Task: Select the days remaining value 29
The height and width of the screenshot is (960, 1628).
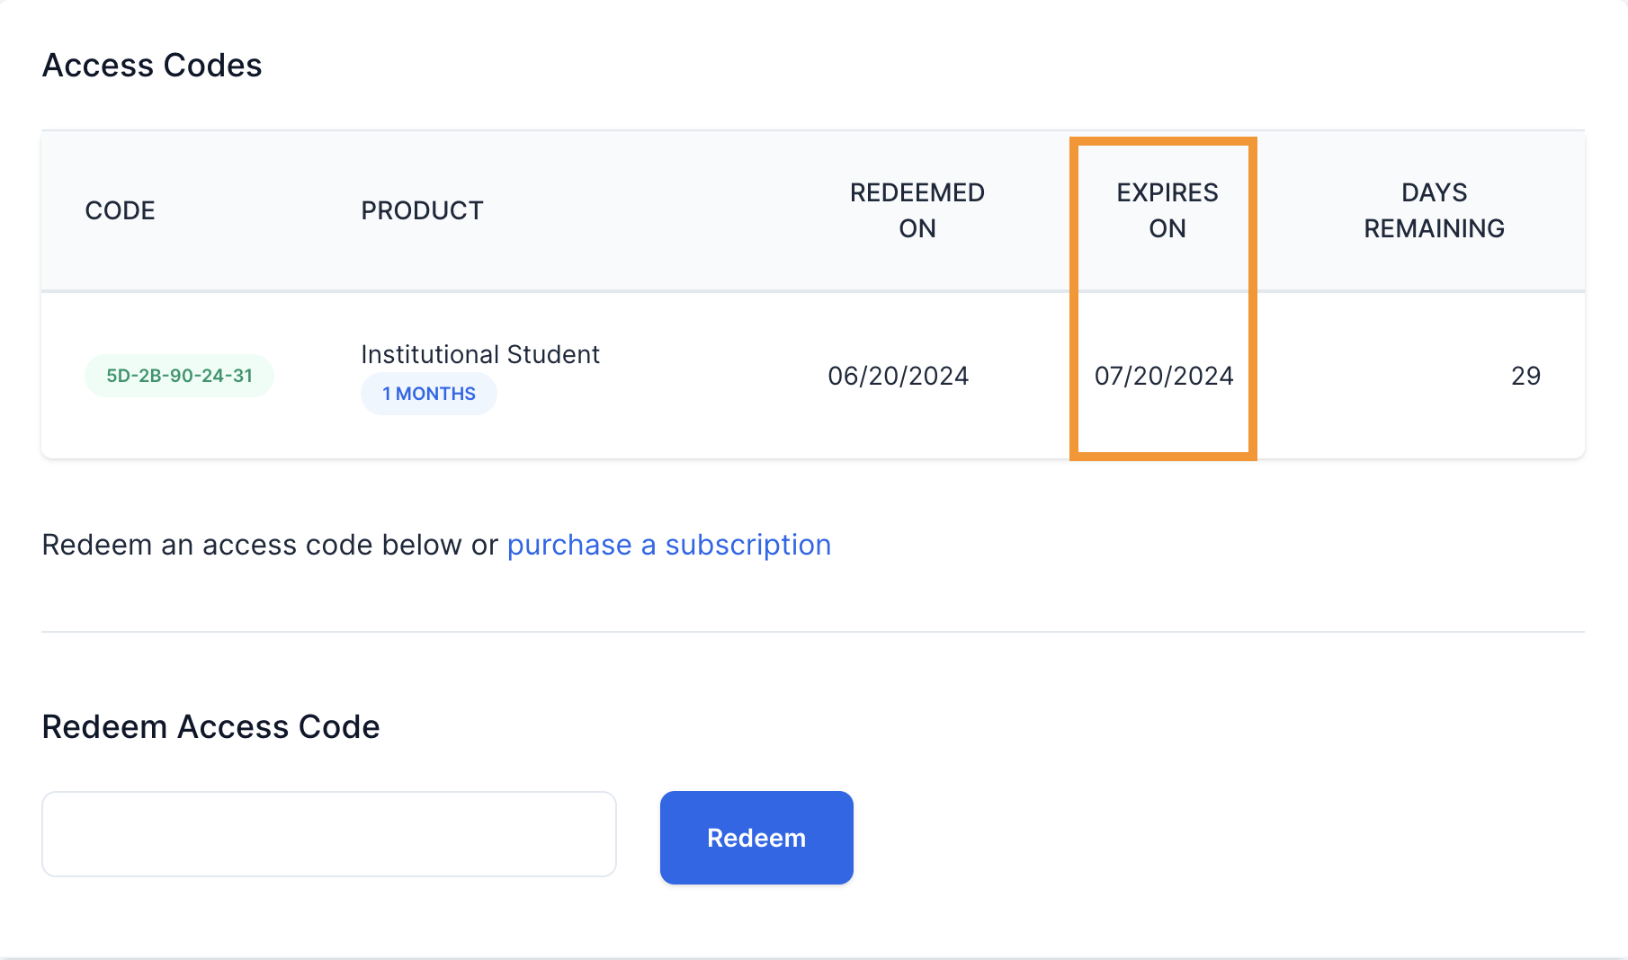Action: [x=1527, y=376]
